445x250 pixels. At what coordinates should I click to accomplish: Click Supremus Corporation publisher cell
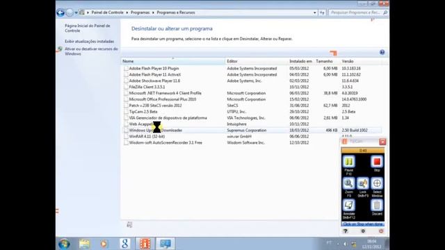coord(247,131)
